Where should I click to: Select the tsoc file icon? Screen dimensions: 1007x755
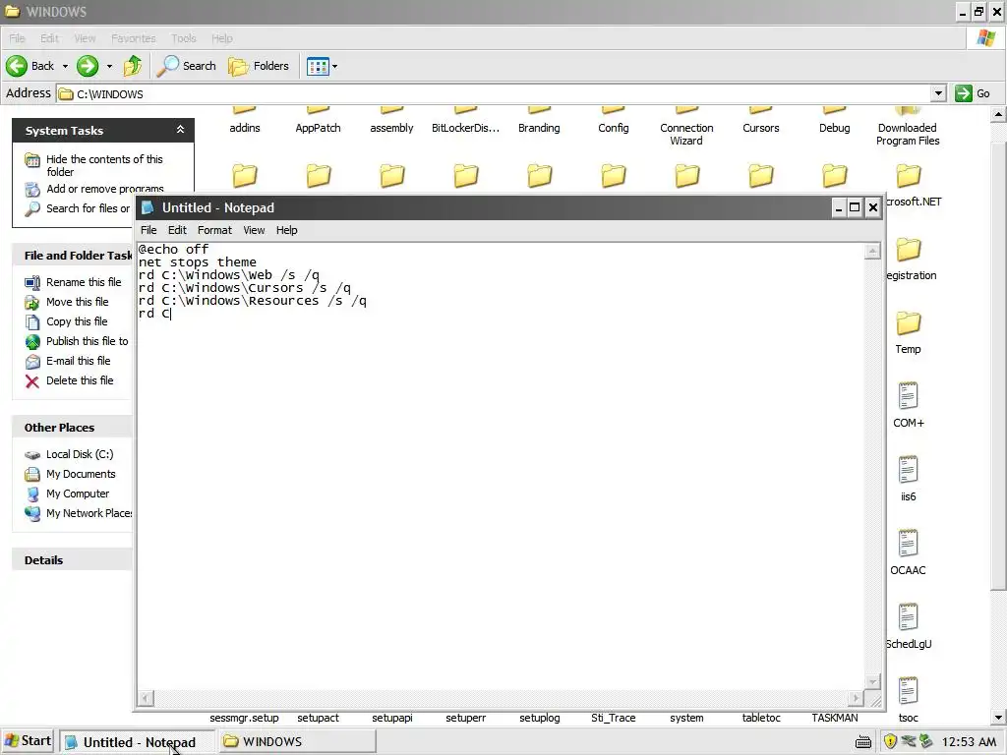[908, 691]
